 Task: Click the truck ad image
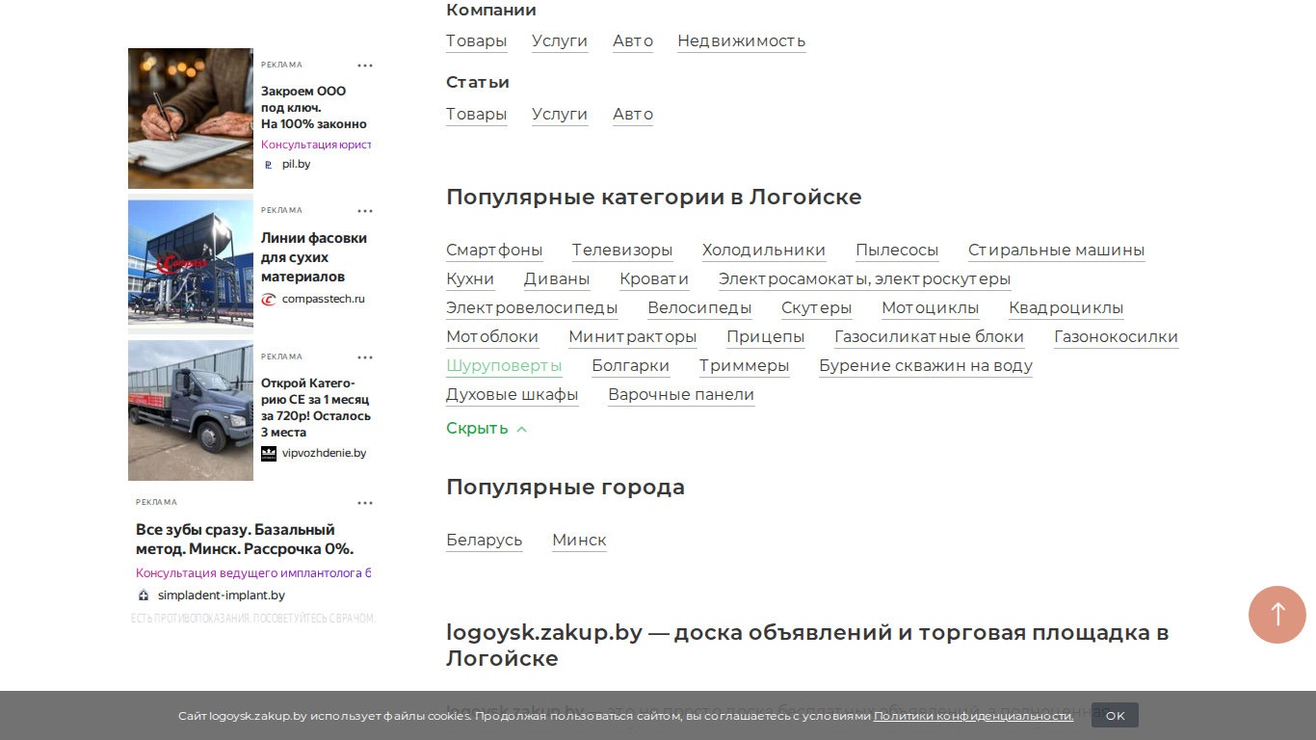tap(191, 410)
